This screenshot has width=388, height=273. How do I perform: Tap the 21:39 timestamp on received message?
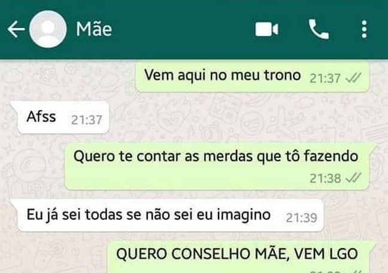point(301,218)
